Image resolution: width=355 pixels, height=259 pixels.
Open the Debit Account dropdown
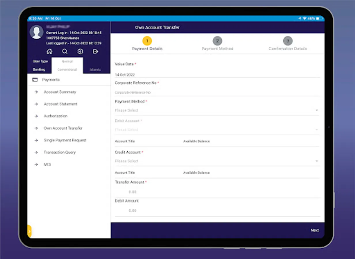[x=217, y=129]
